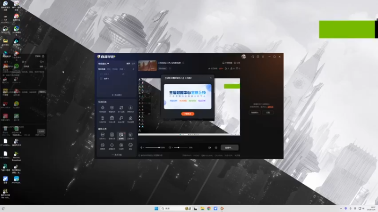Open the circled download-arrow interactive icon
Viewport: 378px width, 212px height.
[x=130, y=109]
